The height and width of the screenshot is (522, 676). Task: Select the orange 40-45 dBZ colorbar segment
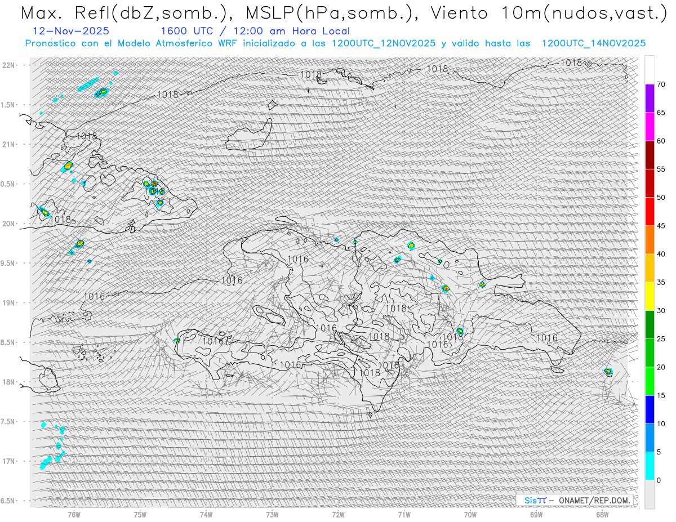click(650, 240)
